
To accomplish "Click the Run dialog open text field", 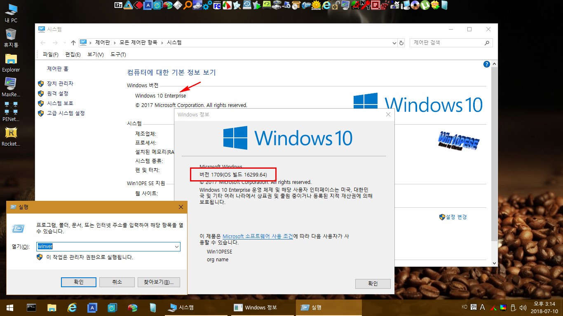I will coord(108,246).
